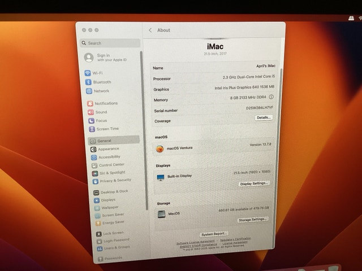Image resolution: width=362 pixels, height=271 pixels.
Task: Click the Memory info circle icon
Action: [x=271, y=97]
